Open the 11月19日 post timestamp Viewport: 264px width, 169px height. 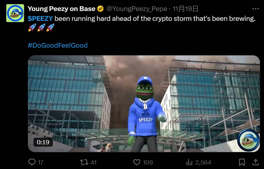(185, 9)
